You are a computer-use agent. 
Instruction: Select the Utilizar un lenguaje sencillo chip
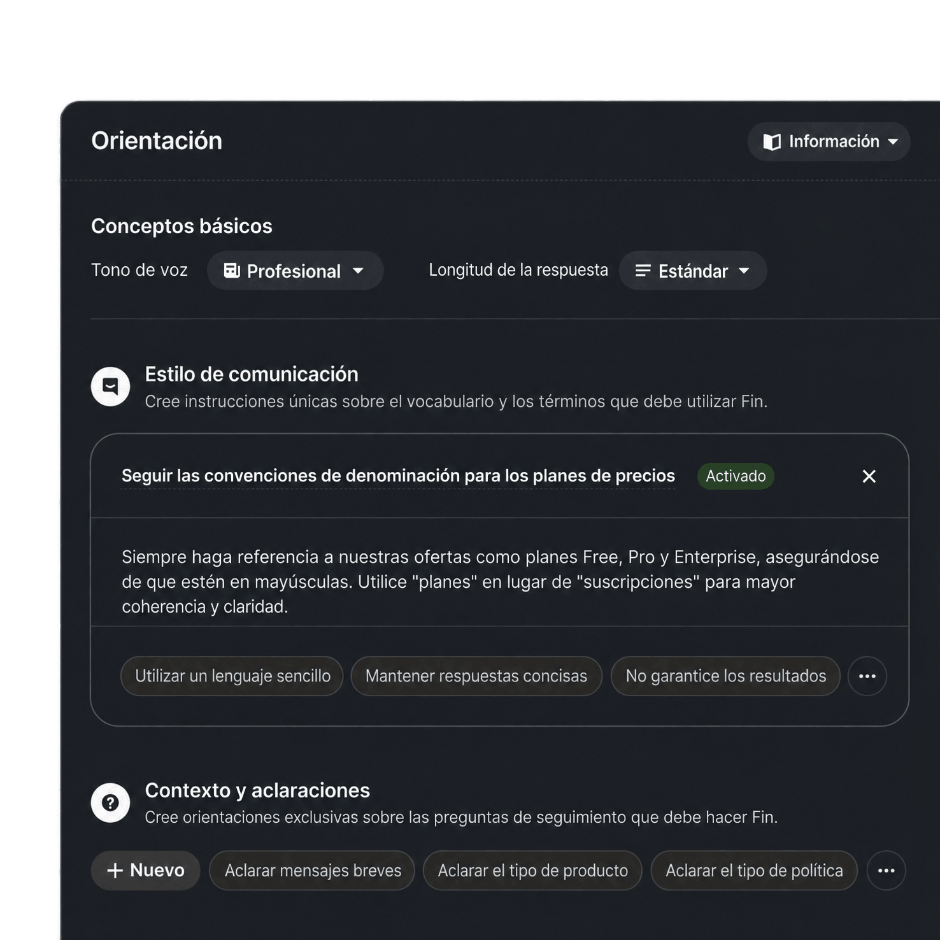pyautogui.click(x=232, y=676)
